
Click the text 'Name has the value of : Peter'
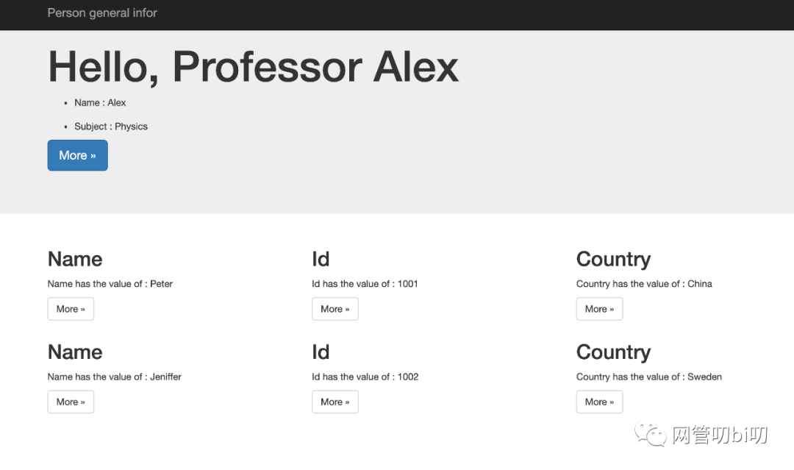point(110,284)
